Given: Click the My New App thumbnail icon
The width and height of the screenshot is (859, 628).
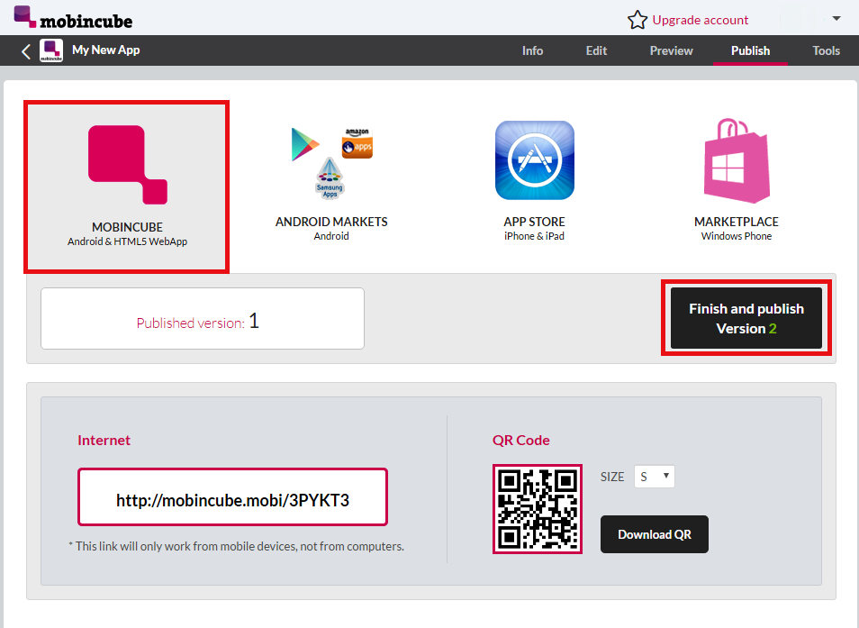Looking at the screenshot, I should click(51, 50).
